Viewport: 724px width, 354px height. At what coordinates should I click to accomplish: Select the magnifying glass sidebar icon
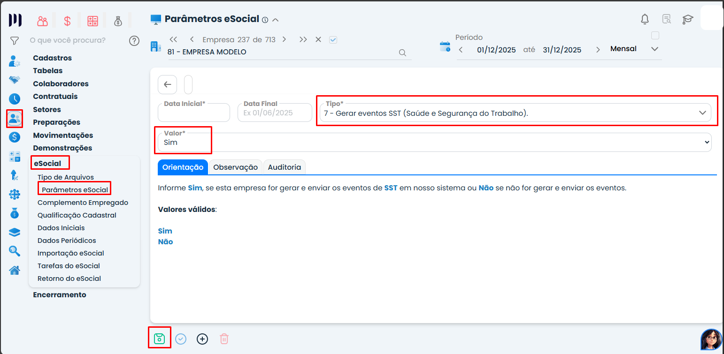(x=15, y=251)
